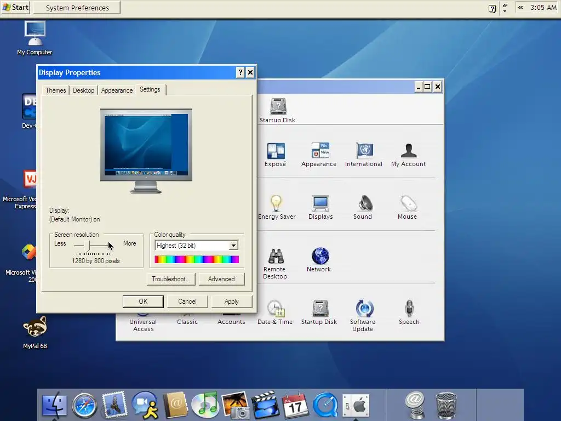Open iPhoto icon in dock
561x421 pixels.
(236, 405)
